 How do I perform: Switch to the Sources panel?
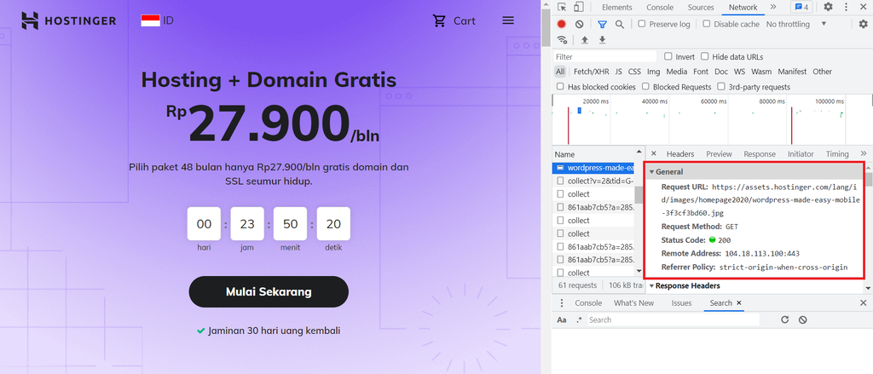point(701,7)
